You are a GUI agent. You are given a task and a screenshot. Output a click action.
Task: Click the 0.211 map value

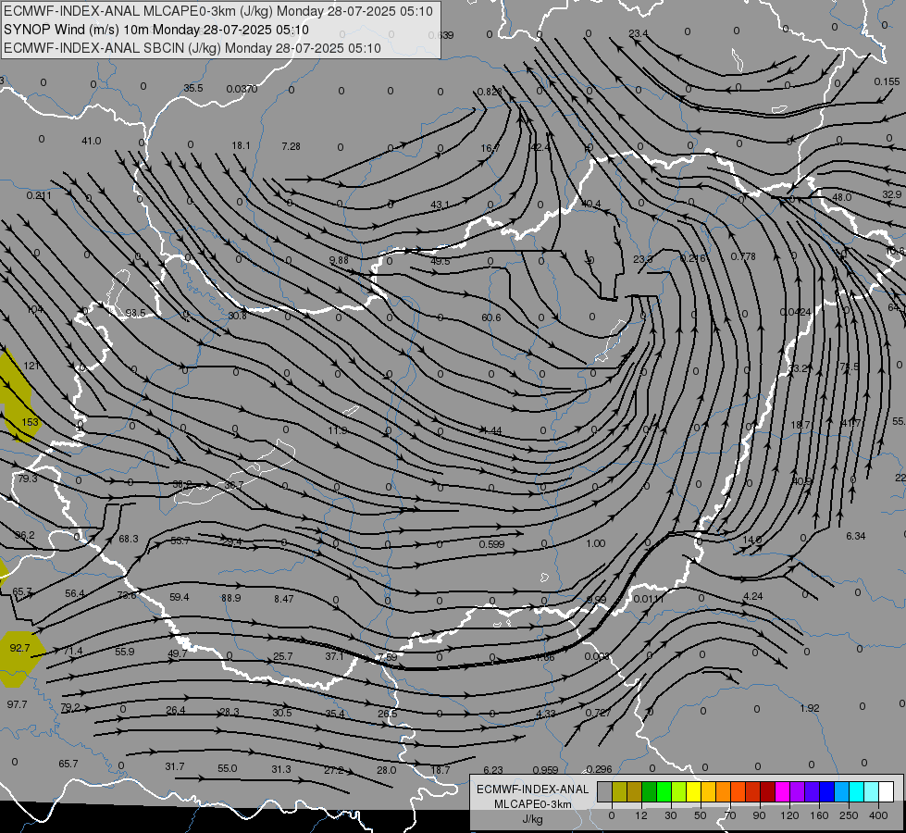[x=39, y=195]
